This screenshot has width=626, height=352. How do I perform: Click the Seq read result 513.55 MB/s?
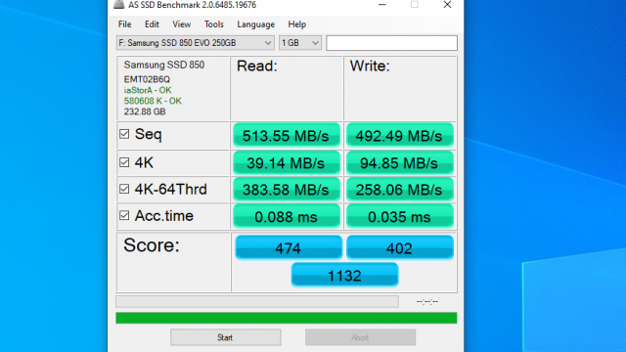[287, 136]
